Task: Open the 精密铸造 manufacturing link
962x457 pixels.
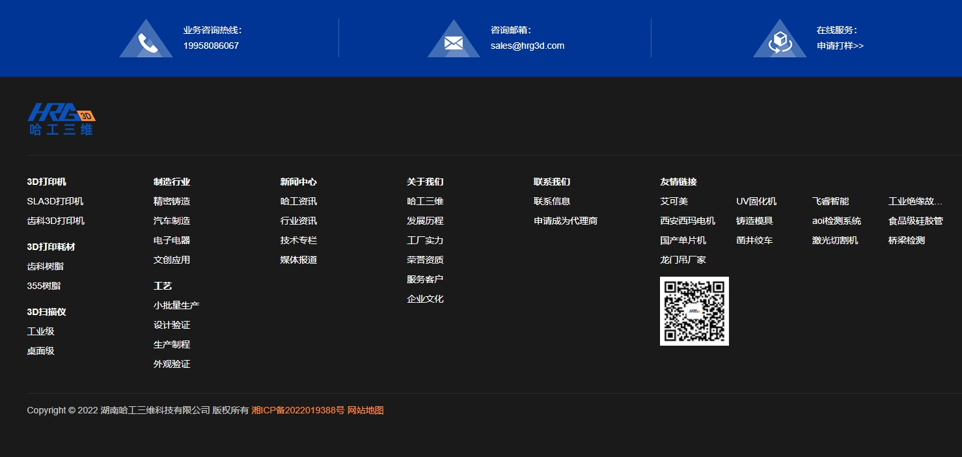Action: point(172,201)
